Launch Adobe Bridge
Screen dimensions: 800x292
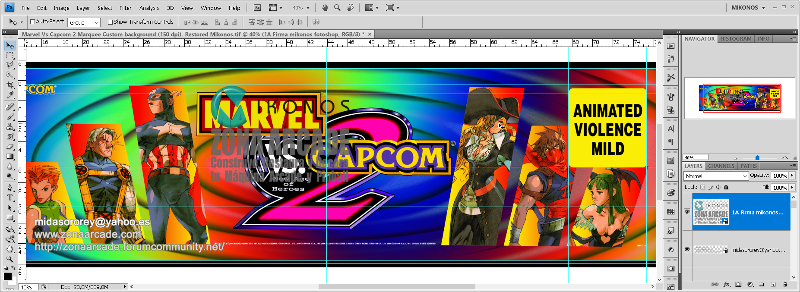pyautogui.click(x=257, y=8)
